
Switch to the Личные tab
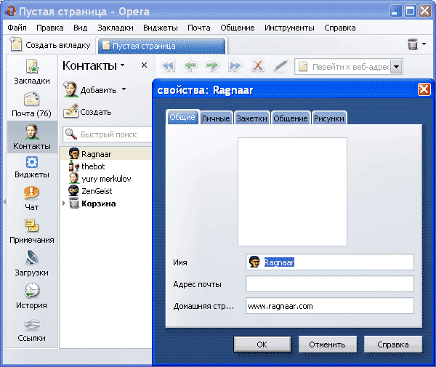pos(216,118)
